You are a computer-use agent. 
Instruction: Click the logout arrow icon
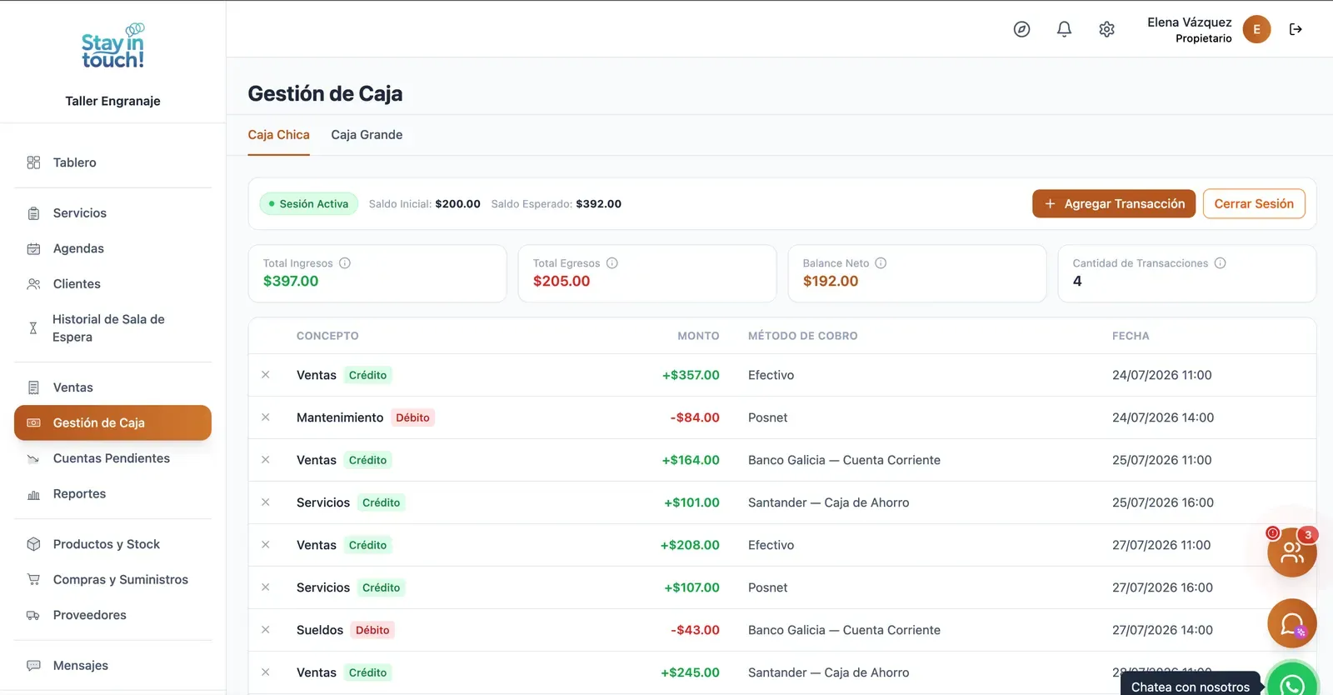pyautogui.click(x=1296, y=29)
